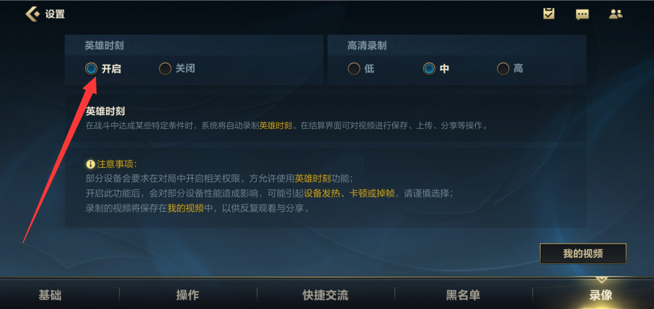
Task: Click the highlighted 我的视频 link in notes
Action: [x=185, y=209]
